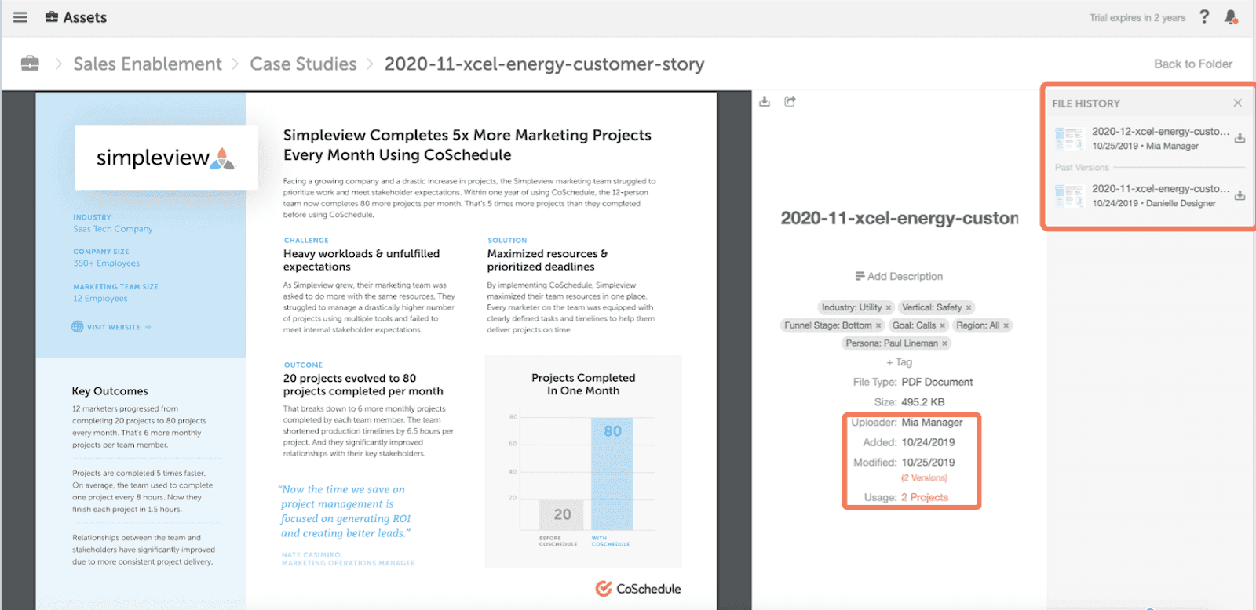
Task: Click the FILE HISTORY heading
Action: point(1086,103)
